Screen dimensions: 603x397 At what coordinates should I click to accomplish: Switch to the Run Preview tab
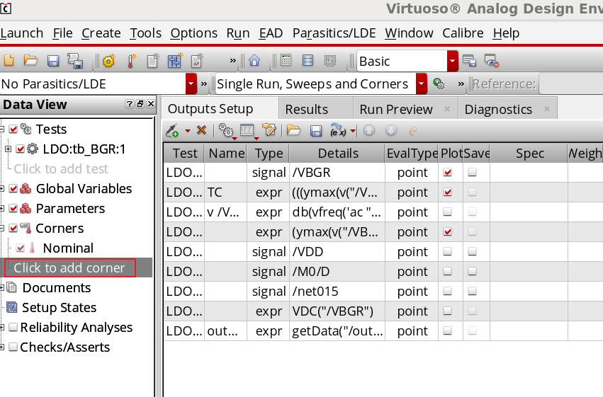(395, 110)
